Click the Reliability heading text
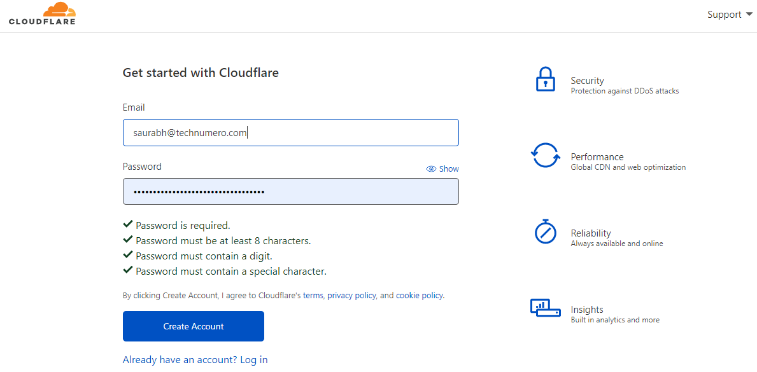 [x=591, y=233]
